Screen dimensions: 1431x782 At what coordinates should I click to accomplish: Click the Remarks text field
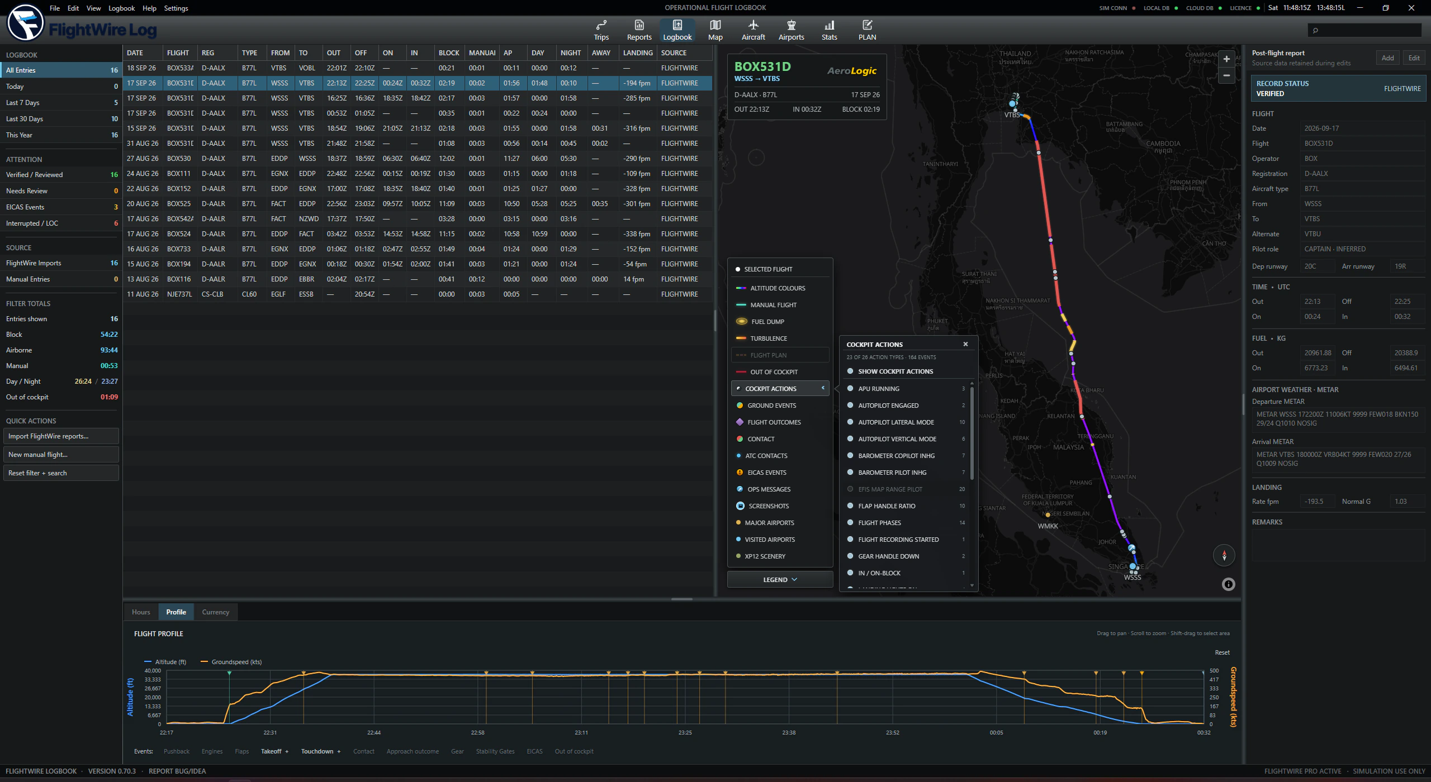click(x=1338, y=545)
